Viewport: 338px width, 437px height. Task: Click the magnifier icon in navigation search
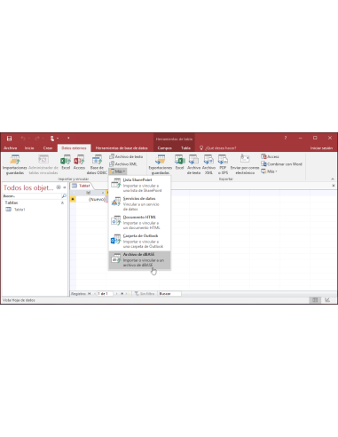point(64,196)
